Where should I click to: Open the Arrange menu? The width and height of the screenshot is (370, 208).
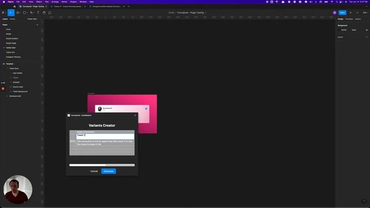(x=55, y=2)
